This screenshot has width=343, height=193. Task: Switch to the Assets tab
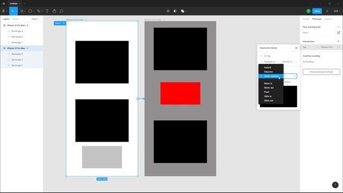point(16,19)
